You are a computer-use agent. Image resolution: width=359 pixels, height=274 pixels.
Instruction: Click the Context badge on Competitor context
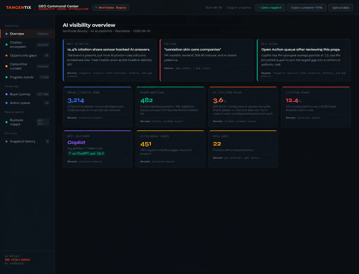[x=43, y=66]
